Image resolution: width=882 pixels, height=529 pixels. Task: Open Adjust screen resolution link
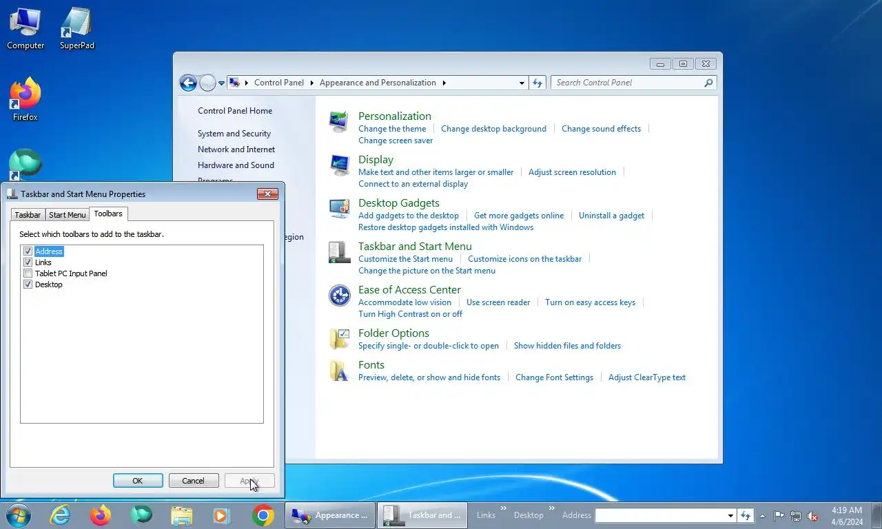point(572,172)
